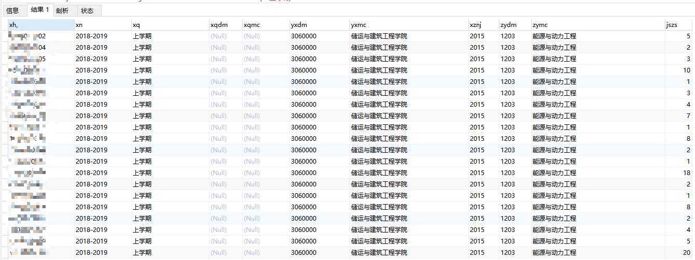Select 上学期 in the row with jszs 7
695x260 pixels.
pyautogui.click(x=142, y=116)
